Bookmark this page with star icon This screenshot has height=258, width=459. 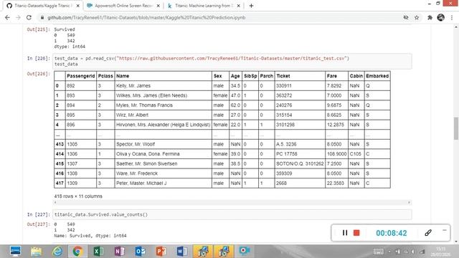(x=417, y=17)
